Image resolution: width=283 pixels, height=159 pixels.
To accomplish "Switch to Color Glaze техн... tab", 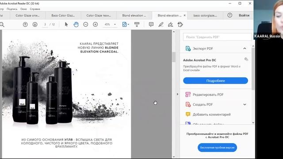I will pyautogui.click(x=99, y=15).
